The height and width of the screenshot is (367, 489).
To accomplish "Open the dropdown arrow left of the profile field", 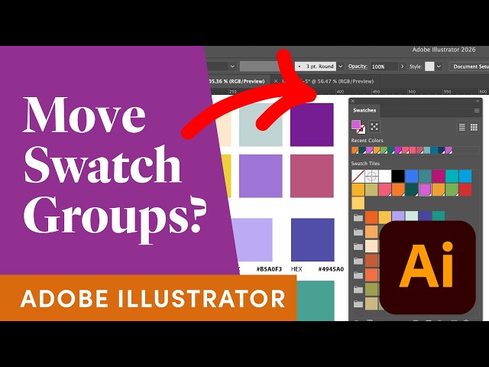I will [232, 67].
